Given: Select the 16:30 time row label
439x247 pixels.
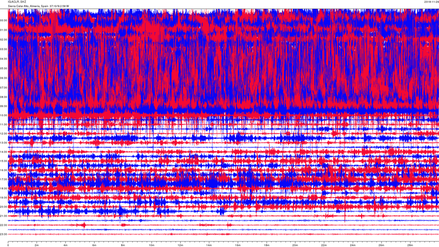Looking at the screenshot, I should [4, 170].
